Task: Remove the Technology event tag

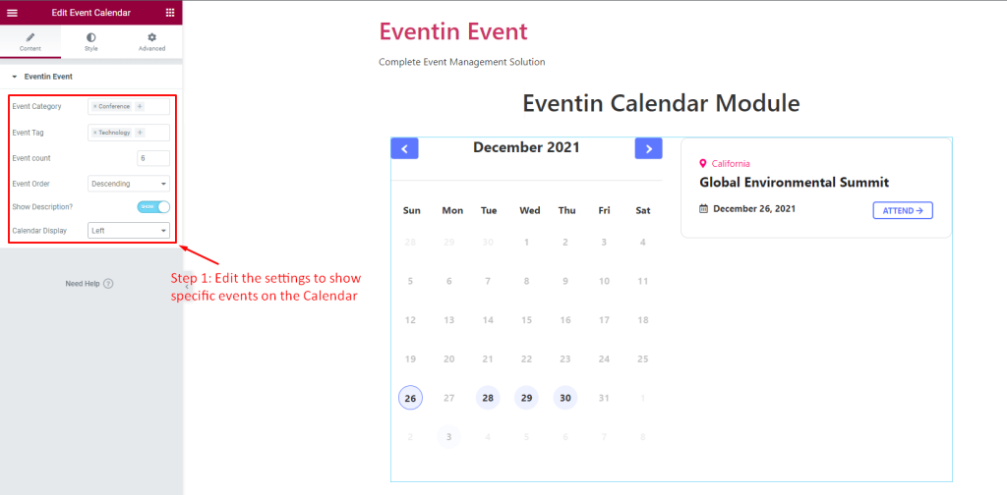Action: [95, 133]
